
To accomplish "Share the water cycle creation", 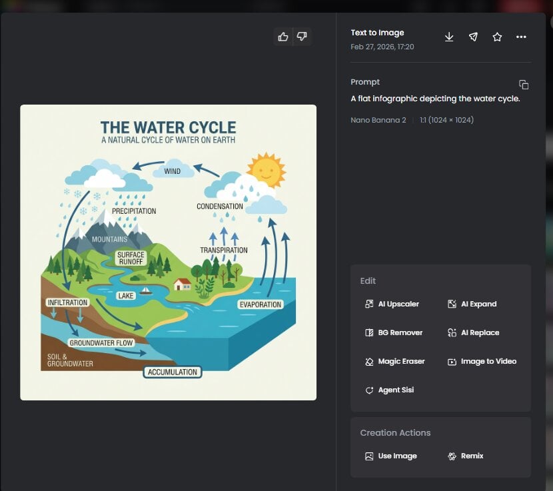I will [473, 37].
